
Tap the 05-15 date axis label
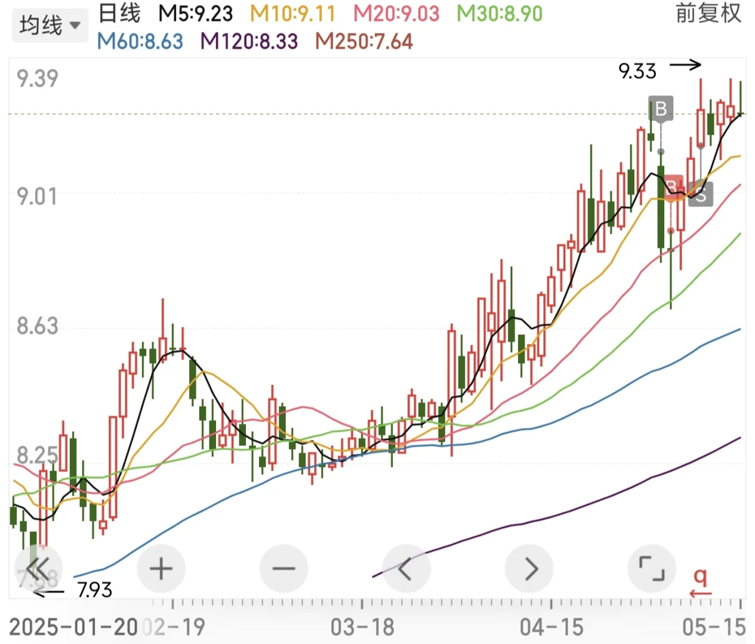click(x=714, y=627)
